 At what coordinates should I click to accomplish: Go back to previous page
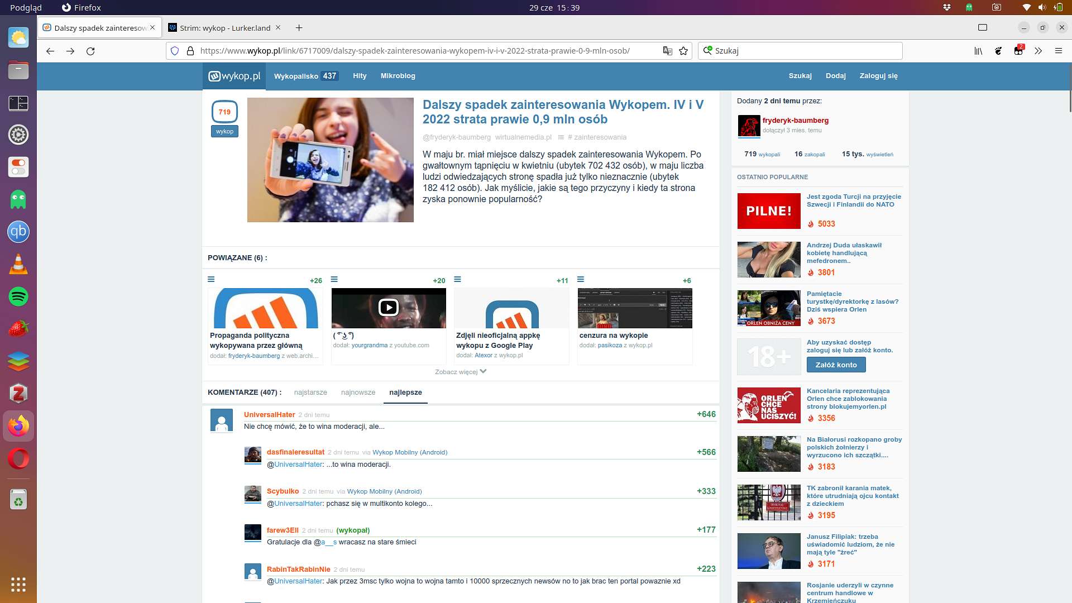[x=50, y=51]
